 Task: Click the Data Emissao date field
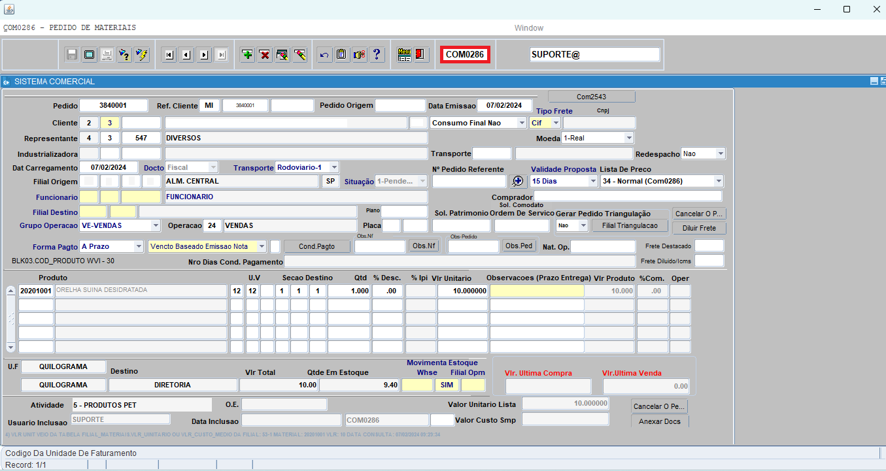pyautogui.click(x=504, y=105)
